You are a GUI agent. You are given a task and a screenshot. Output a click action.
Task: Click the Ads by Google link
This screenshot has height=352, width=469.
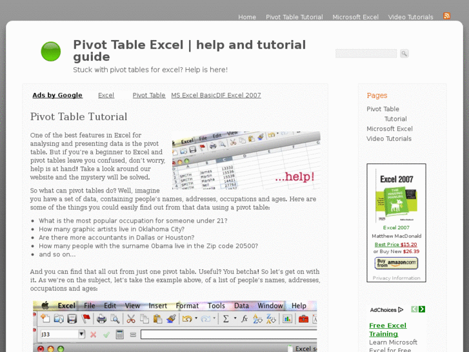click(x=57, y=95)
